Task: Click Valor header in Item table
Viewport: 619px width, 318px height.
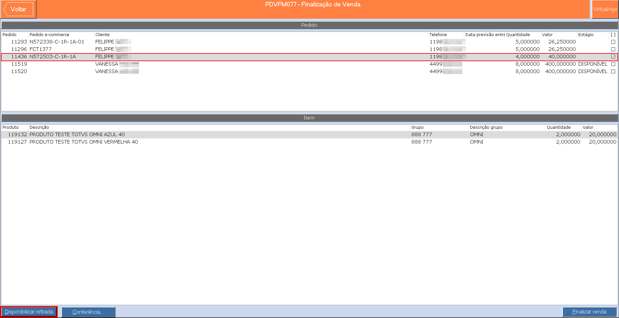Action: [588, 127]
